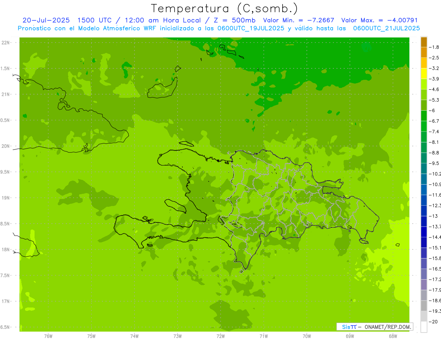Click the '72W' longitude label
Viewport: 441px width, 341px height.
point(220,336)
